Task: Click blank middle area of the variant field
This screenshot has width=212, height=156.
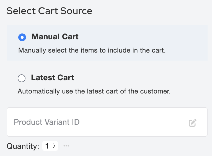Action: 130,122
